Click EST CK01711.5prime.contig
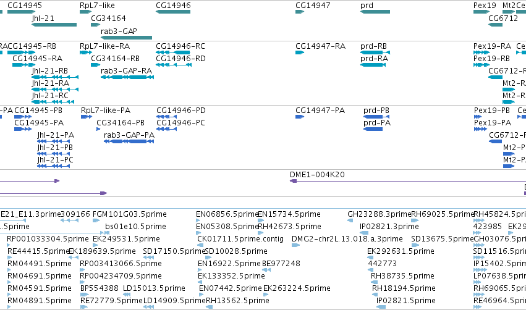 201,245
